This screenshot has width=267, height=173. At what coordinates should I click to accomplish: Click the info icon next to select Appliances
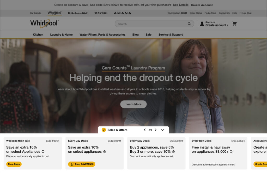(43, 151)
